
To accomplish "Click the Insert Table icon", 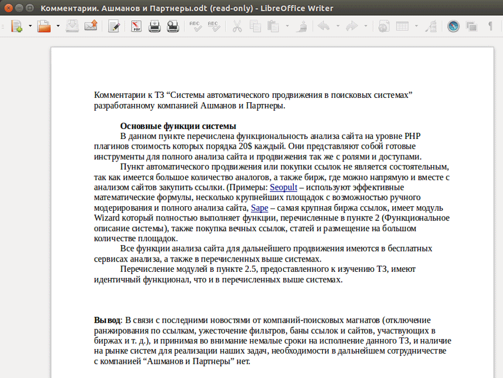I will [402, 26].
